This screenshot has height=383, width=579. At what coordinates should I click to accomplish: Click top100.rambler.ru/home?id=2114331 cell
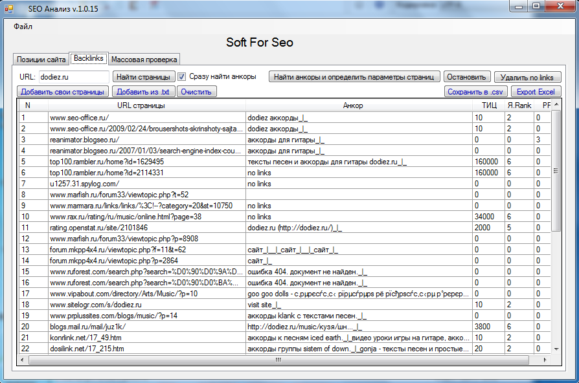point(147,173)
